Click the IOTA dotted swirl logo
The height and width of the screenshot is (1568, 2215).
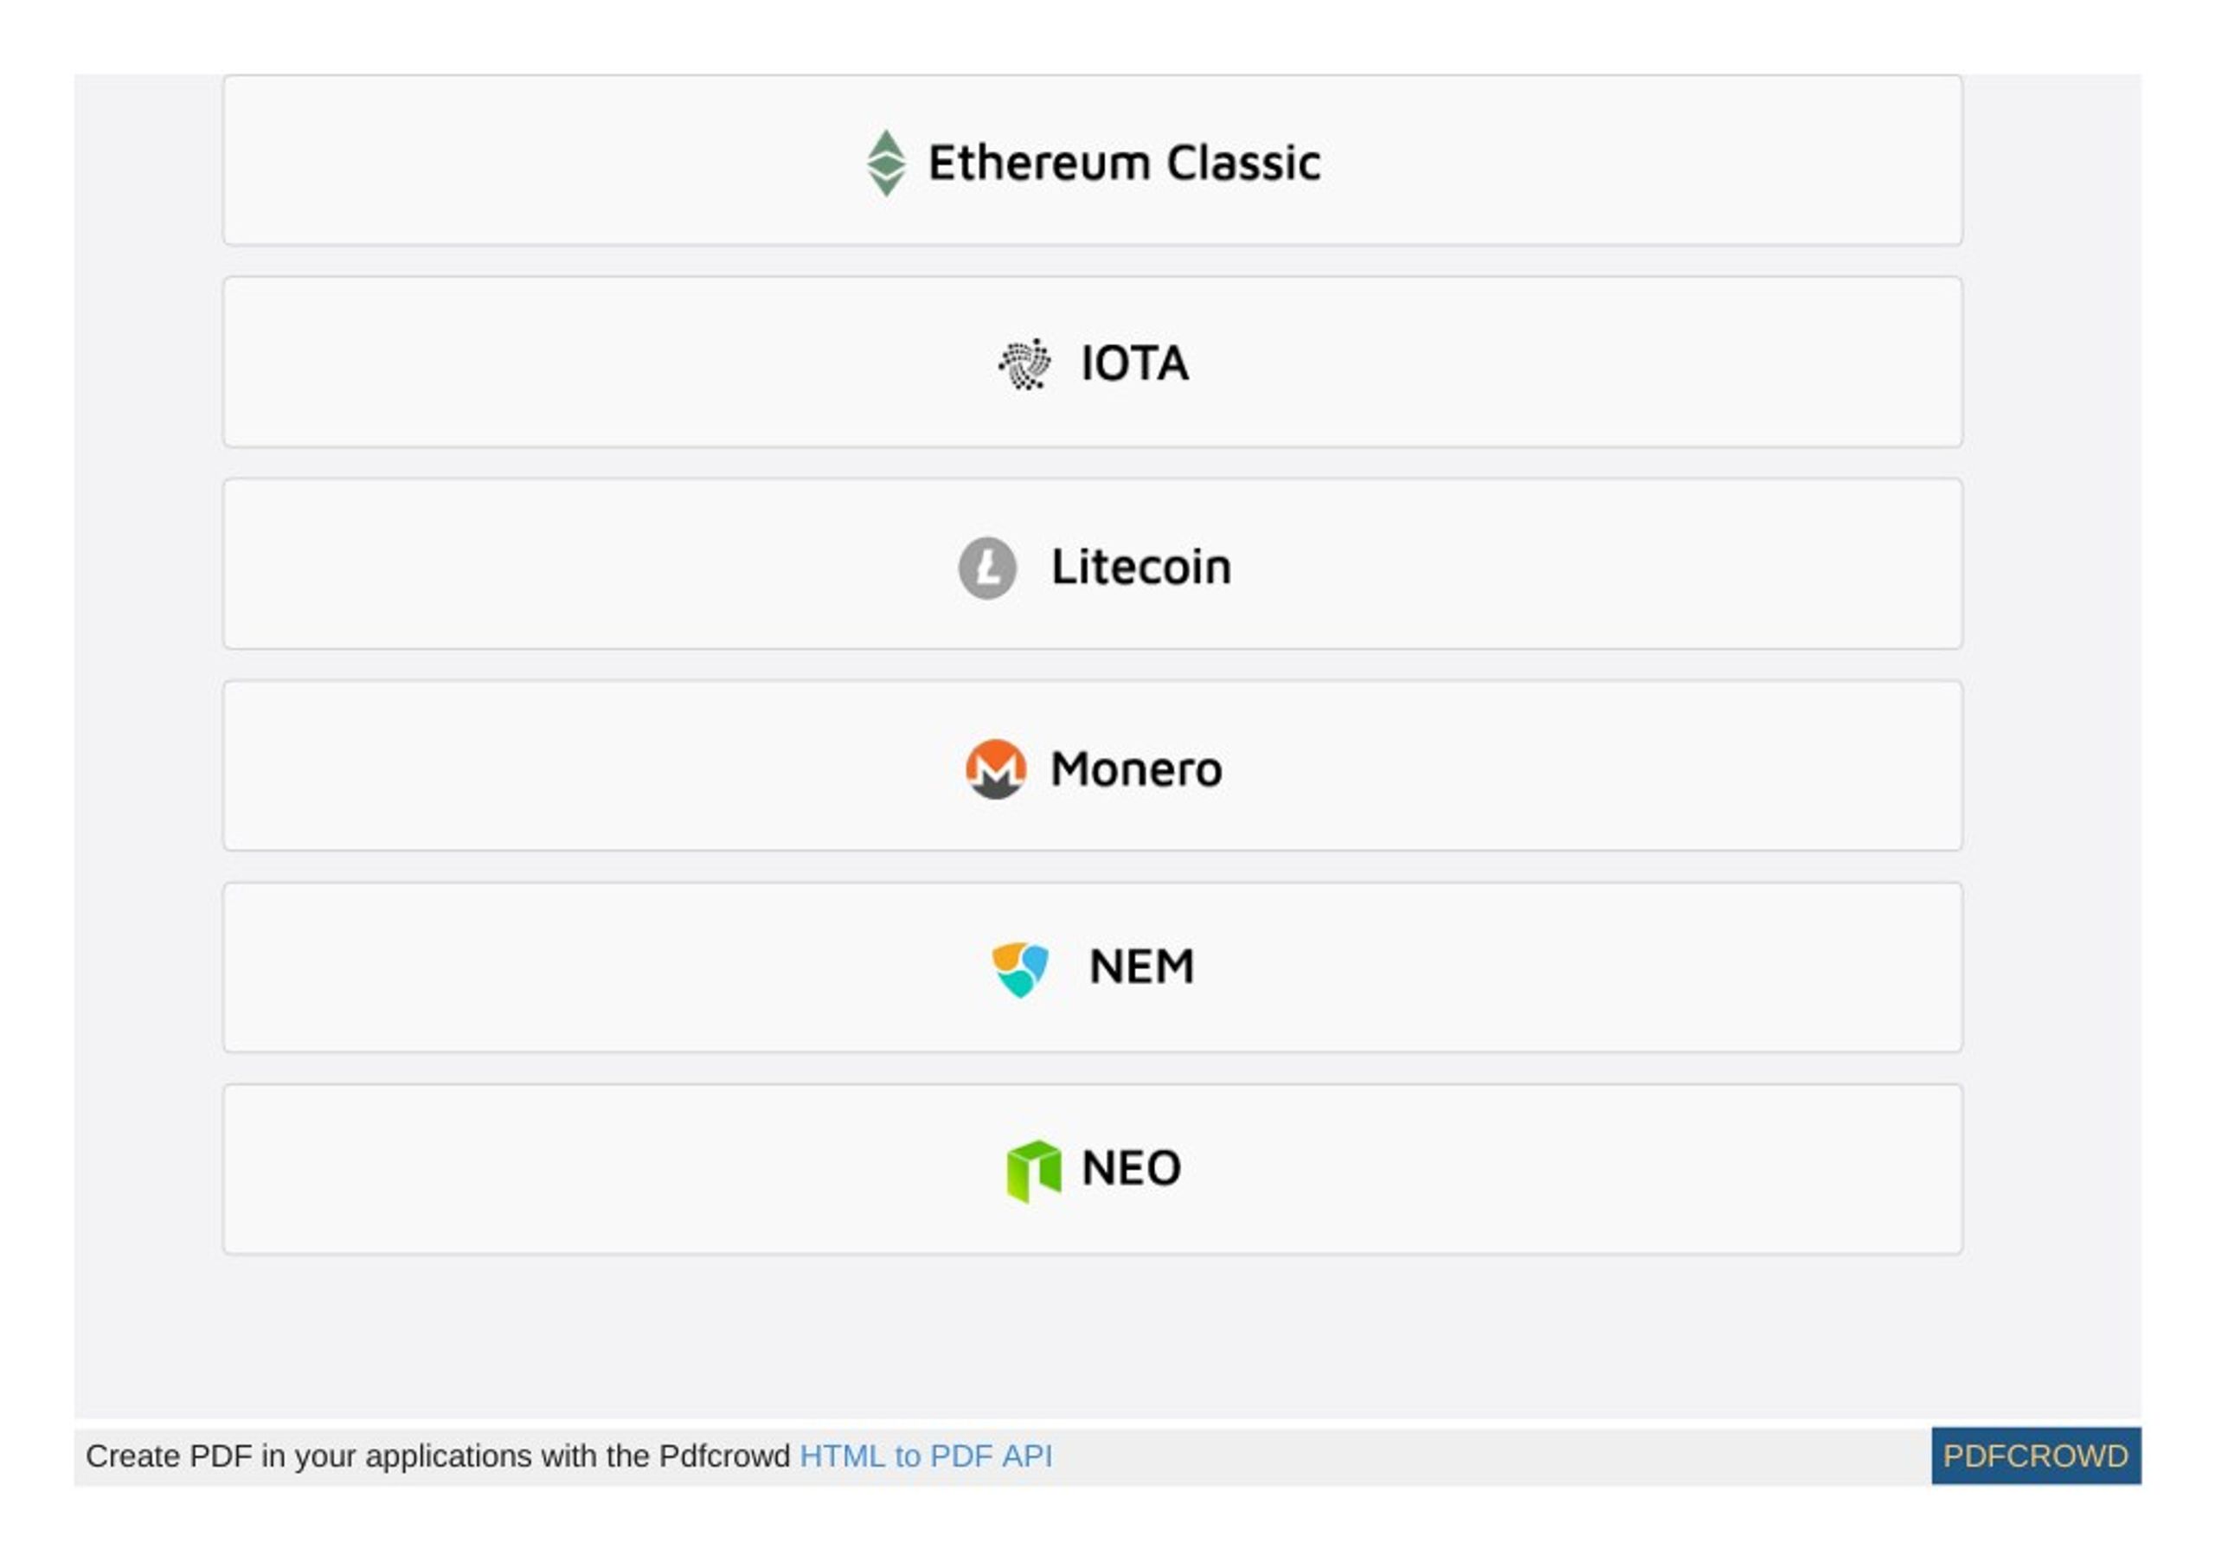click(1025, 364)
